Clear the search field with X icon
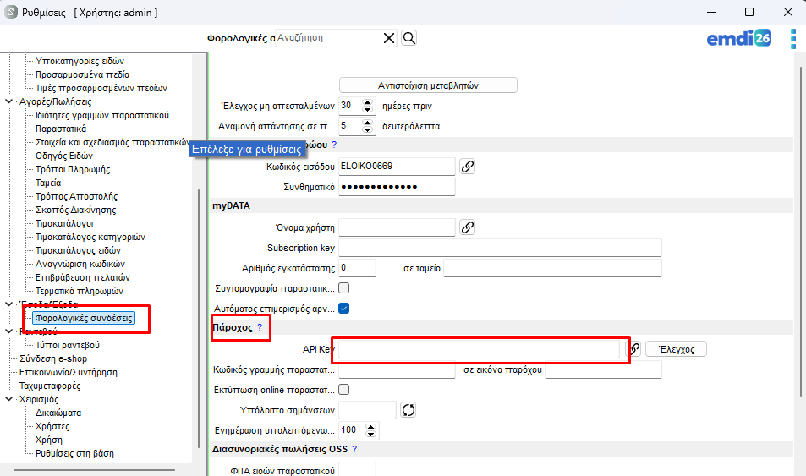Screen dimensions: 806x476 (x=389, y=38)
